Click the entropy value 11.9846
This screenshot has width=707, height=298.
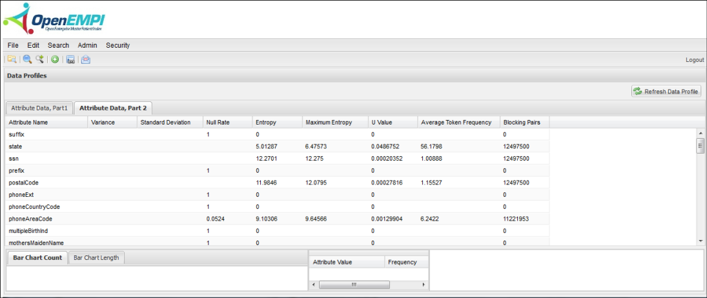click(x=266, y=183)
